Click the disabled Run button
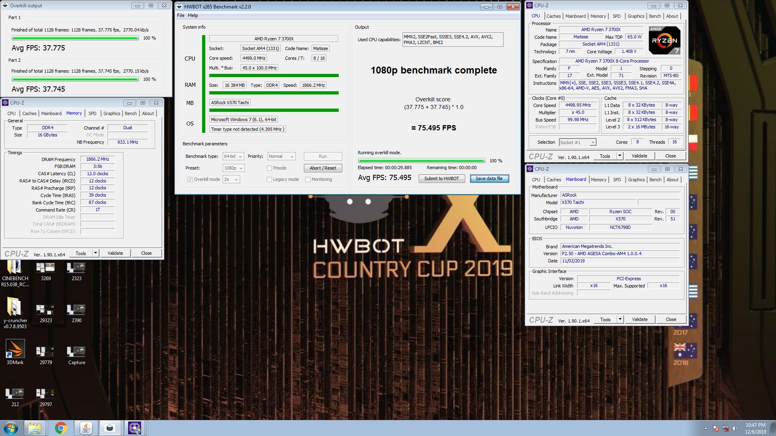The height and width of the screenshot is (436, 776). (x=323, y=156)
